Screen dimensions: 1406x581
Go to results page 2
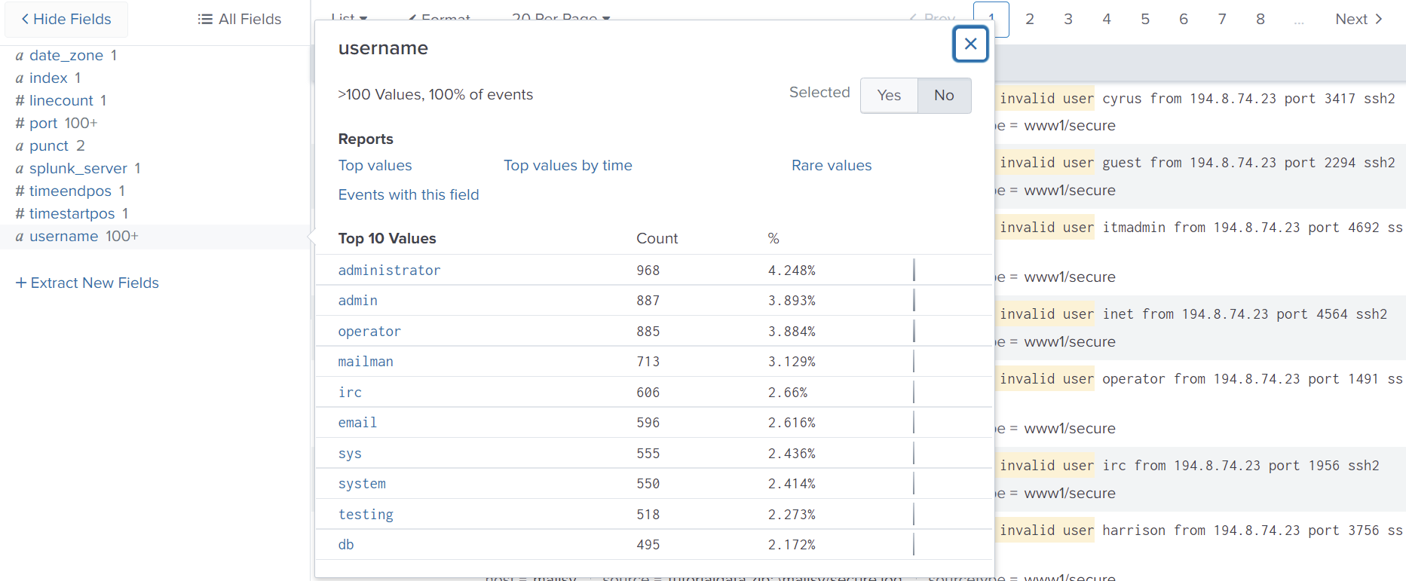tap(1029, 20)
